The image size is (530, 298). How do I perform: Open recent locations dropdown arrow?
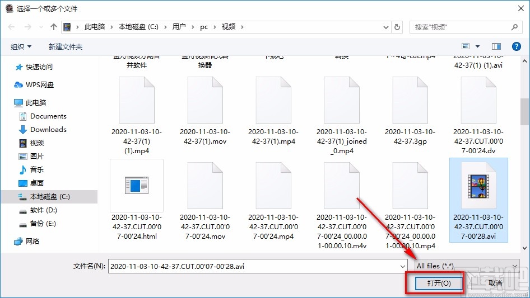pyautogui.click(x=41, y=27)
